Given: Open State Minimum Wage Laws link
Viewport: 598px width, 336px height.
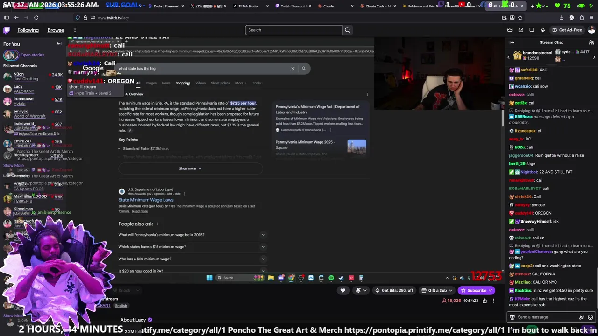Looking at the screenshot, I should point(146,200).
